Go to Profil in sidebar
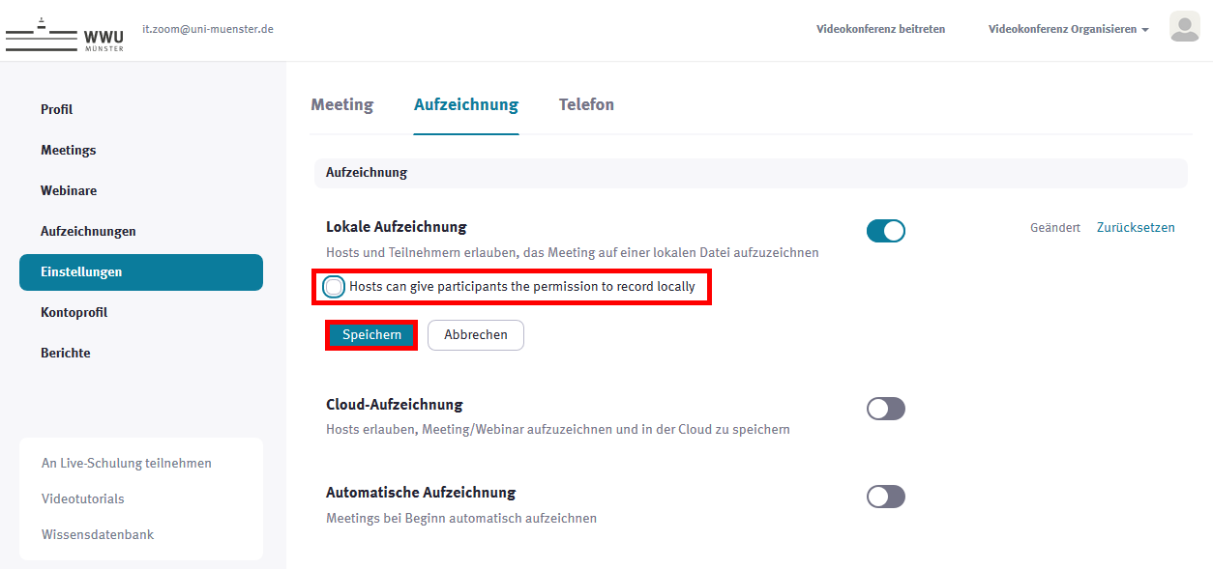Image resolution: width=1213 pixels, height=569 pixels. click(x=57, y=109)
